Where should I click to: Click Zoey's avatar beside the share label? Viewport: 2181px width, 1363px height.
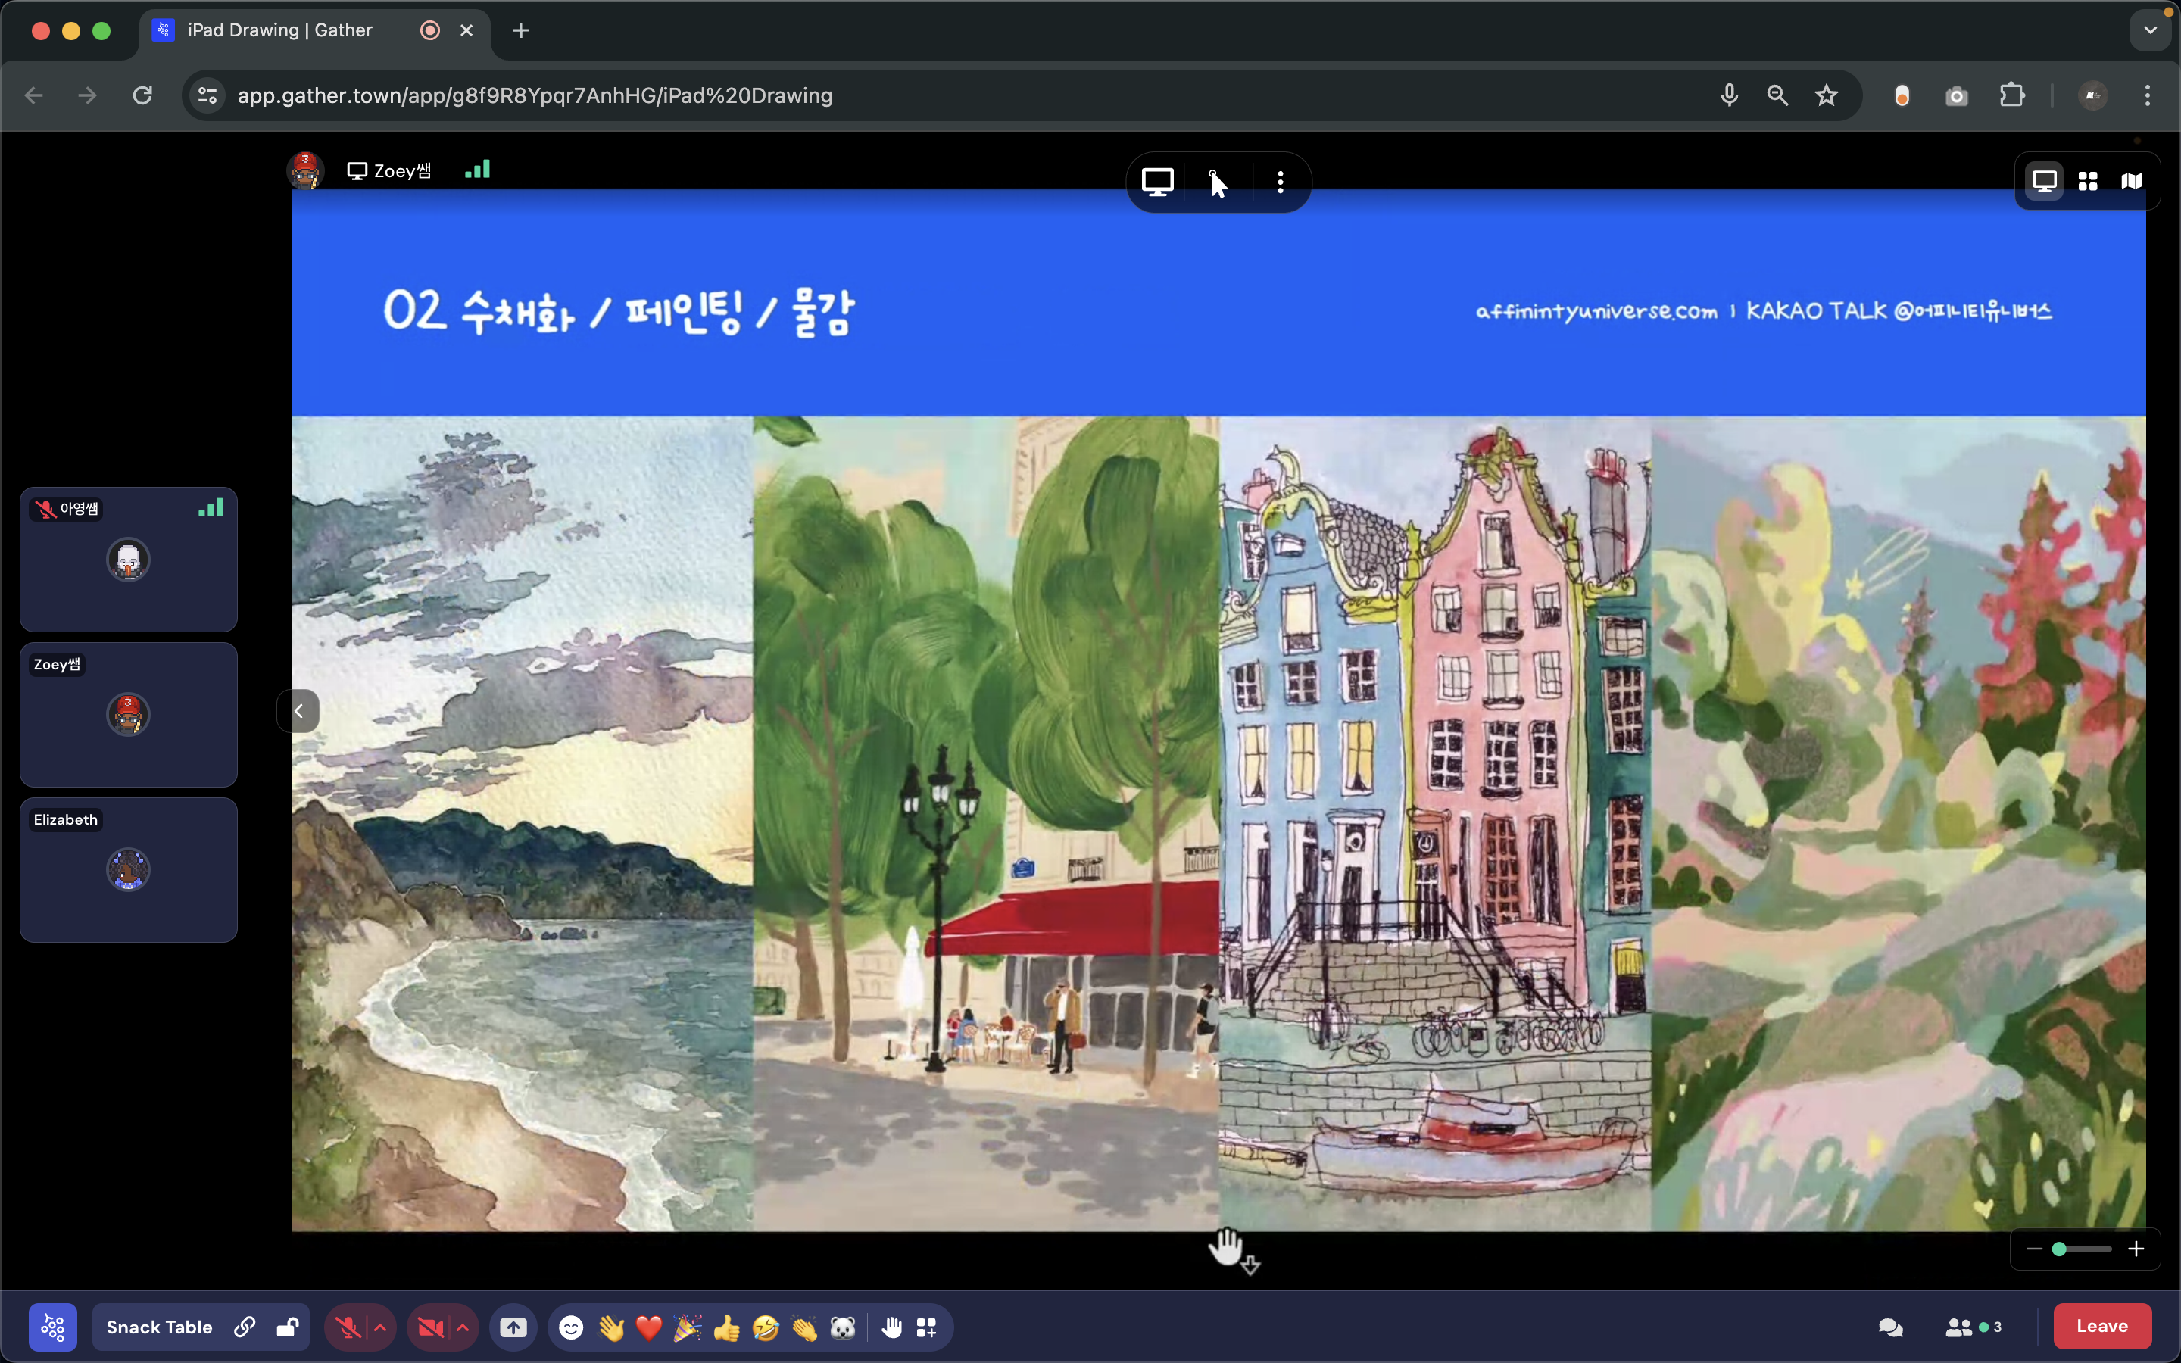click(x=305, y=170)
